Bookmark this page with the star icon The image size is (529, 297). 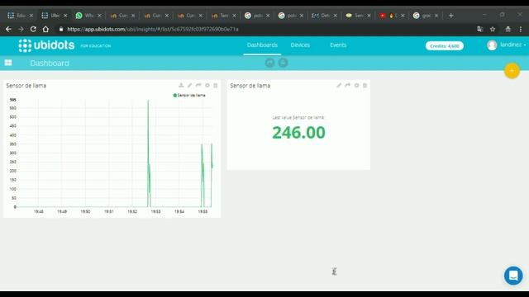pyautogui.click(x=493, y=30)
